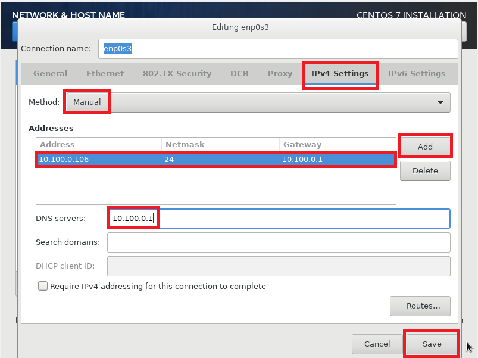The image size is (478, 358).
Task: Select the IPv4 Settings tab
Action: pyautogui.click(x=340, y=74)
